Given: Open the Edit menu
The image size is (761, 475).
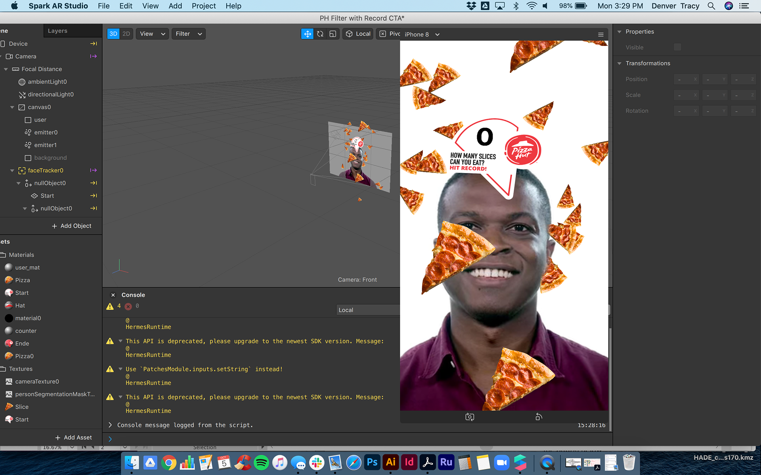Looking at the screenshot, I should 126,6.
